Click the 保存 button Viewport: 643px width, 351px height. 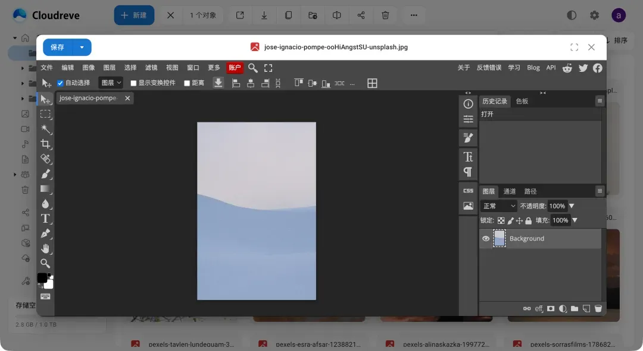coord(57,48)
